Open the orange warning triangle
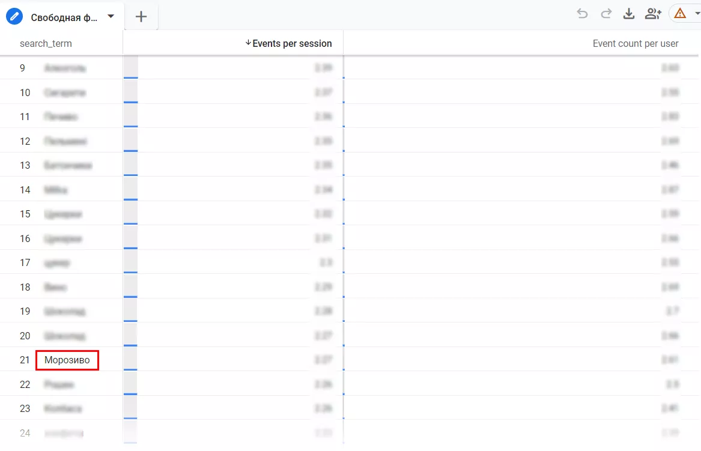This screenshot has height=451, width=701. (x=680, y=13)
